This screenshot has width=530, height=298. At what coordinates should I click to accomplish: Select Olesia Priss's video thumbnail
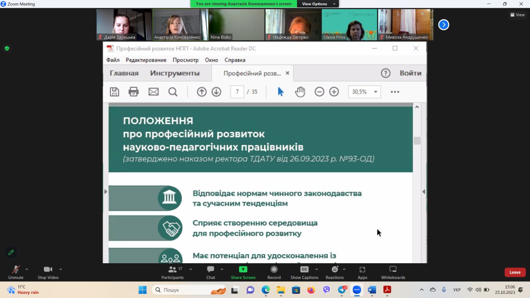click(x=349, y=24)
